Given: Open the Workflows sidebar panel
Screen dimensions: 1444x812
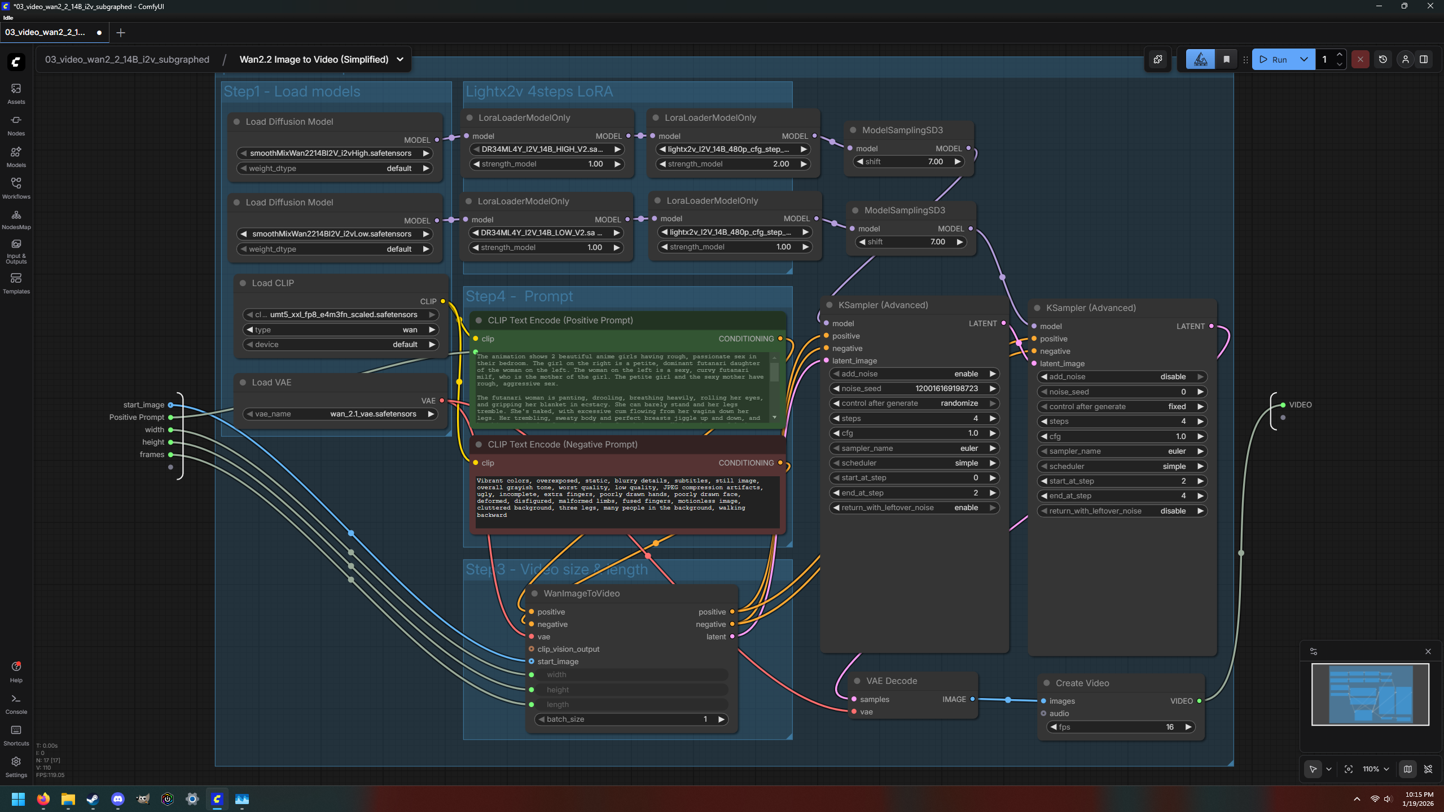Looking at the screenshot, I should [x=16, y=188].
